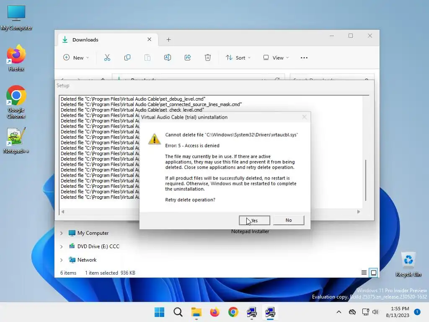The image size is (429, 322).
Task: Open Firefox from taskbar
Action: (x=215, y=312)
